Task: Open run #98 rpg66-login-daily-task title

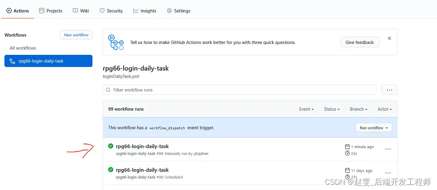Action: pos(142,170)
